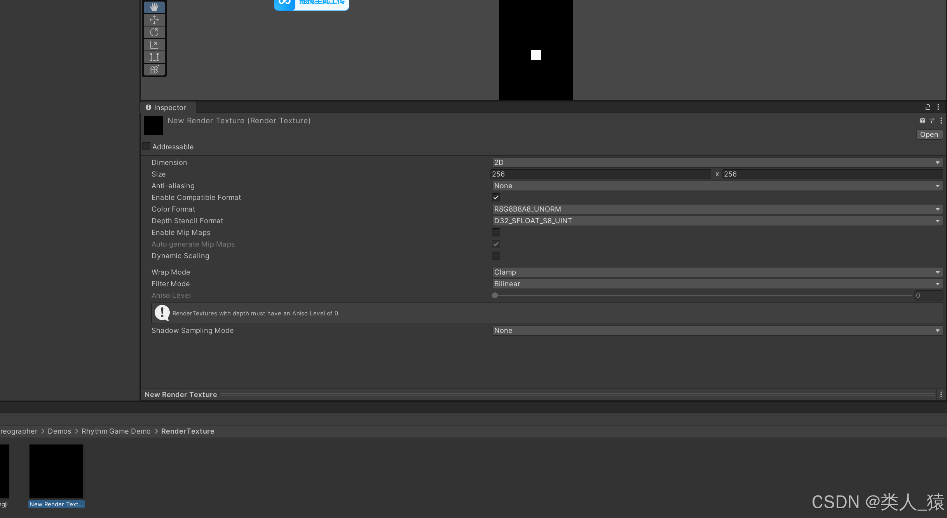Enable Mip Maps checkbox
947x518 pixels.
pyautogui.click(x=496, y=233)
